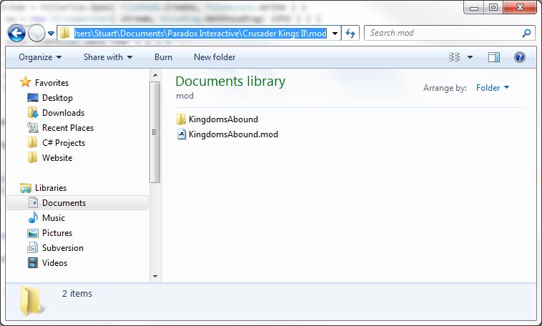Screen dimensions: 542x326
Task: Click the Search mod input field
Action: [x=442, y=33]
